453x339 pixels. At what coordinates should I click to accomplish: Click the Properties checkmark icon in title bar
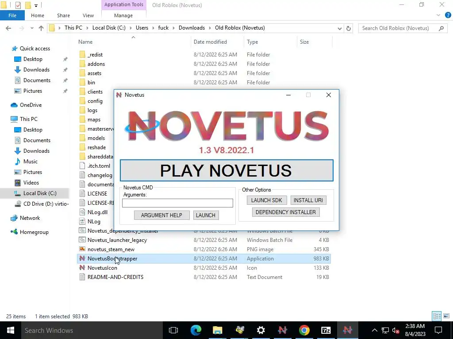(x=18, y=5)
